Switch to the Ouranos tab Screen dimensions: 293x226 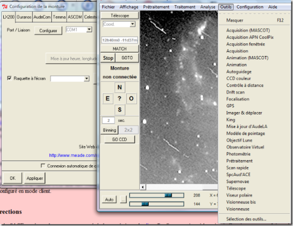pyautogui.click(x=24, y=16)
